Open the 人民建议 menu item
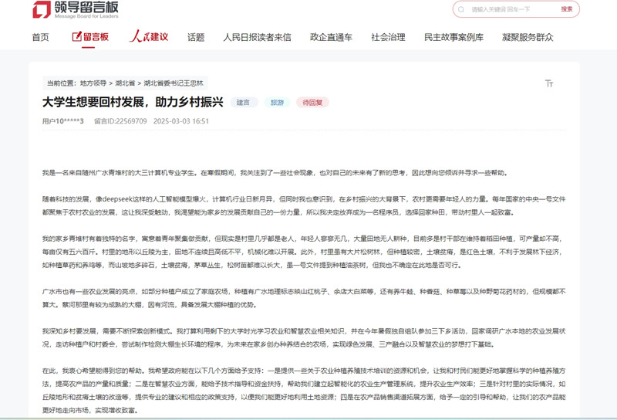Screen dimensions: 617x420 click(149, 36)
